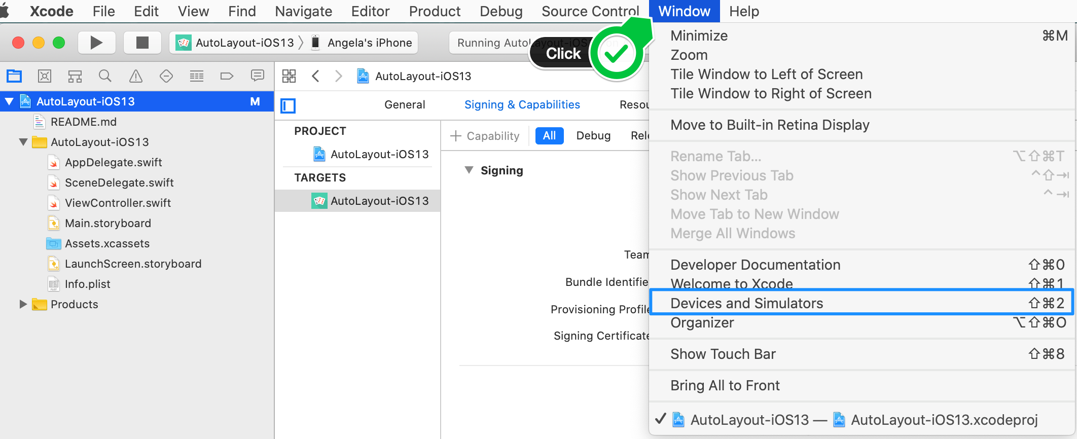Open the Breakpoint navigator
The height and width of the screenshot is (439, 1077).
(227, 76)
